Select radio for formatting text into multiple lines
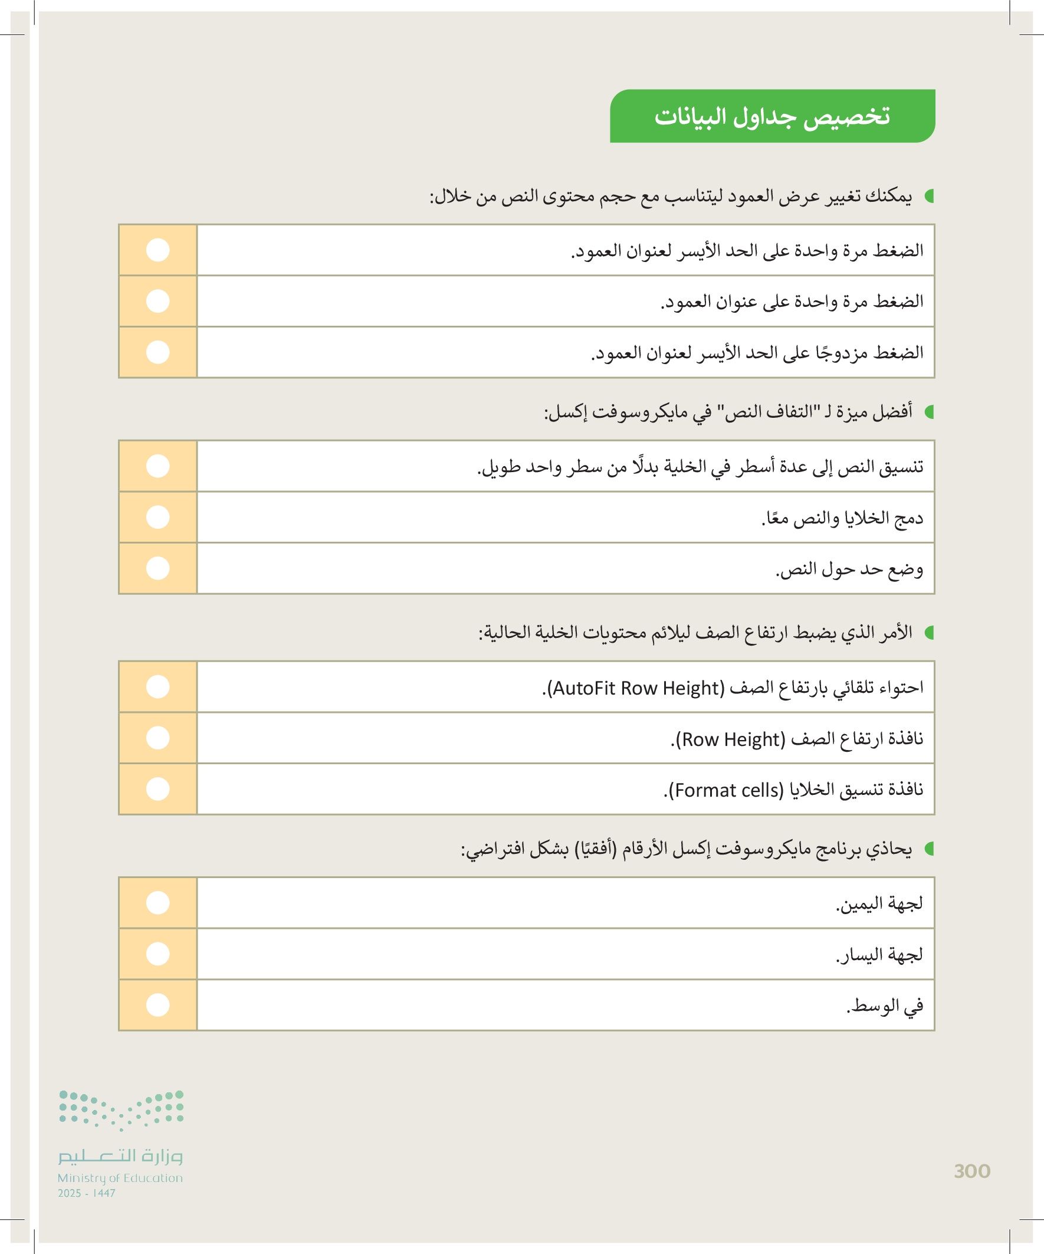The width and height of the screenshot is (1044, 1254). pyautogui.click(x=157, y=466)
